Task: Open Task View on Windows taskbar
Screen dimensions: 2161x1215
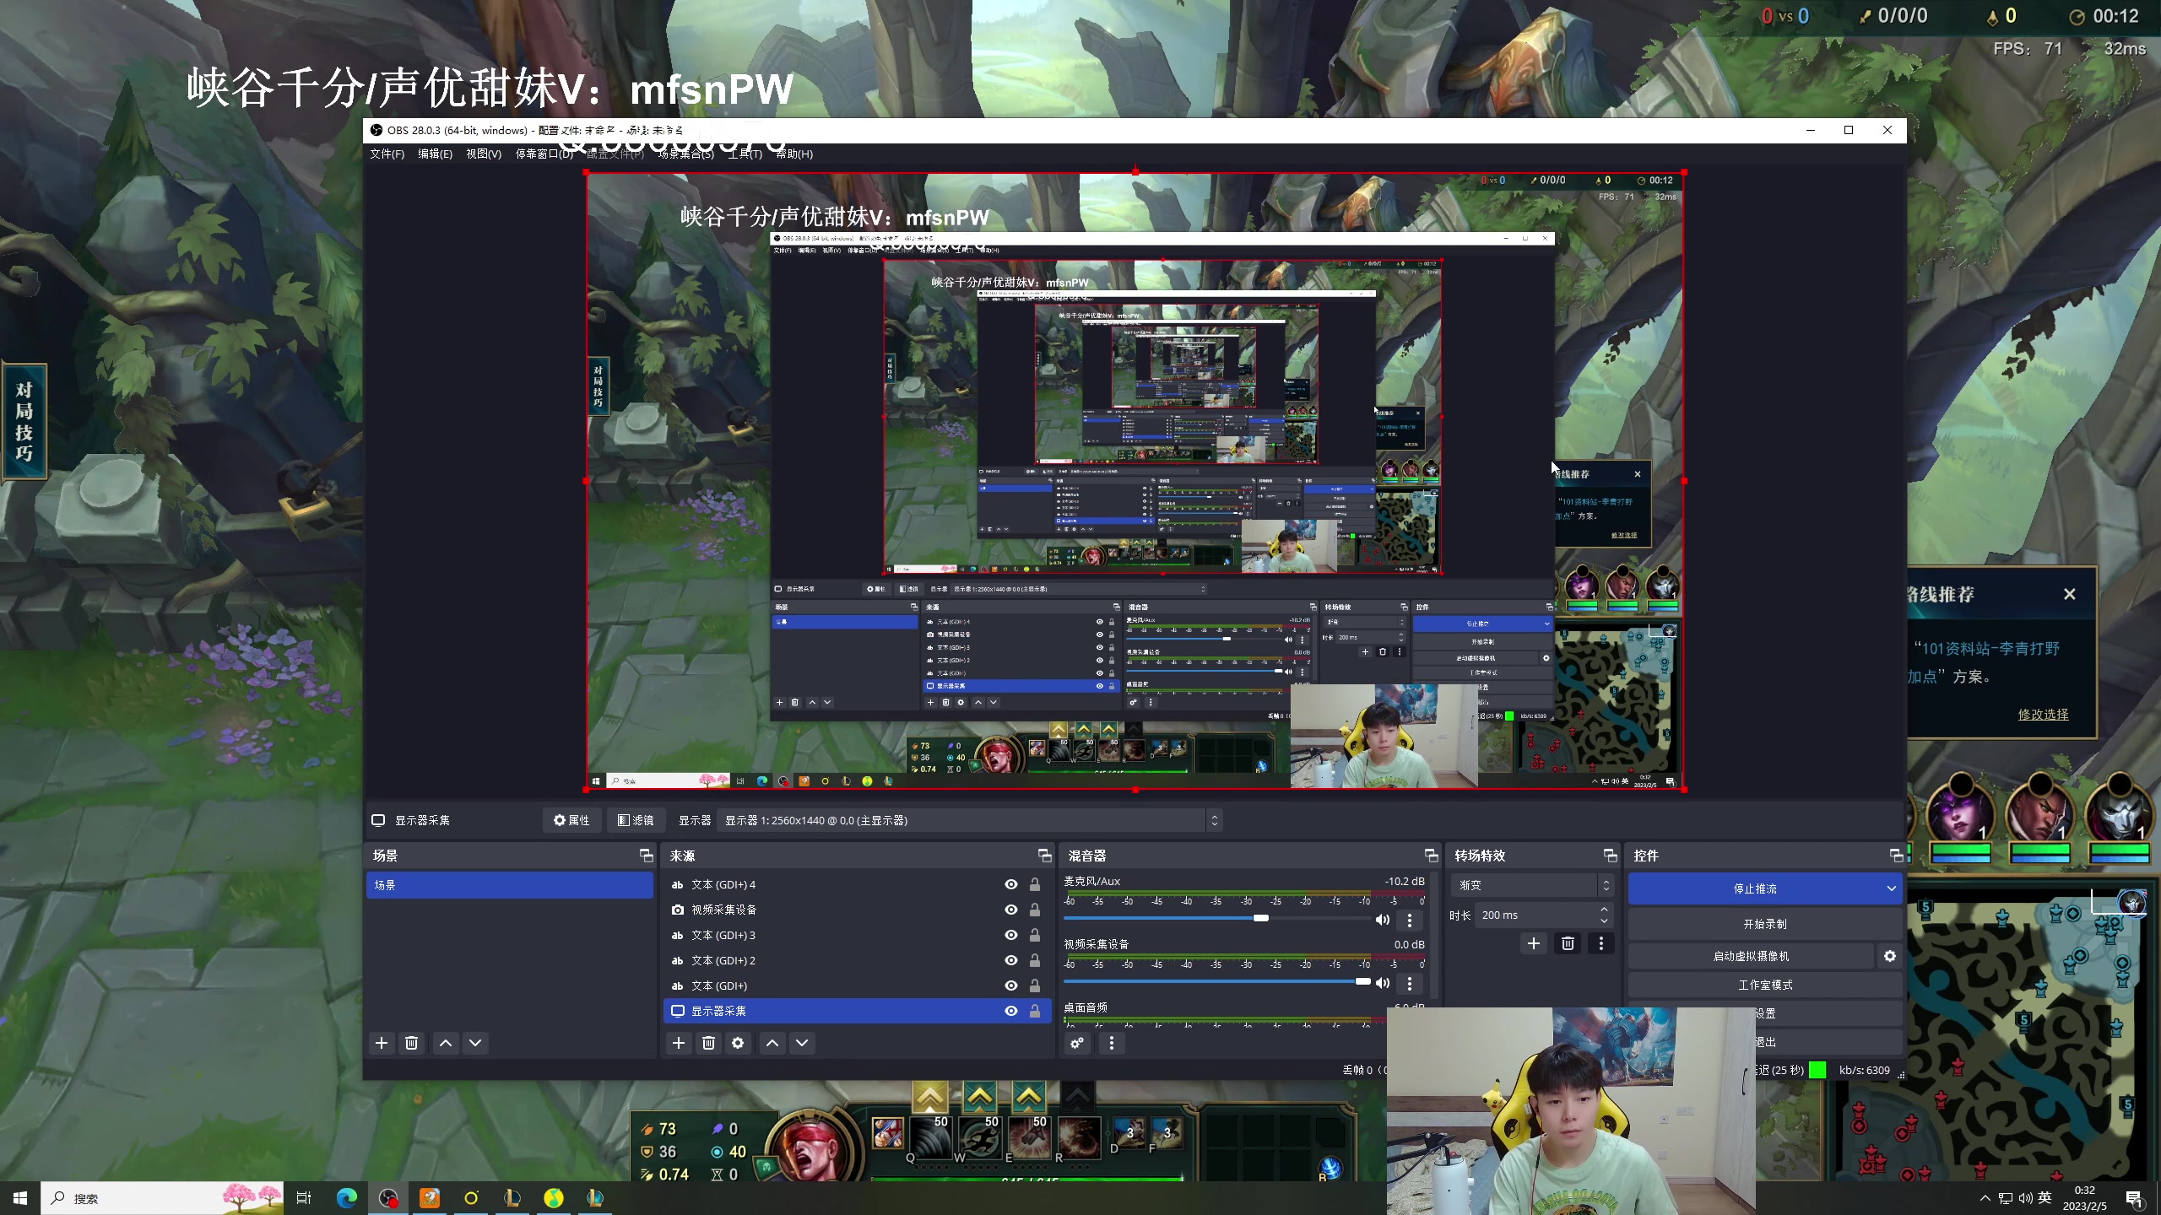Action: [304, 1198]
